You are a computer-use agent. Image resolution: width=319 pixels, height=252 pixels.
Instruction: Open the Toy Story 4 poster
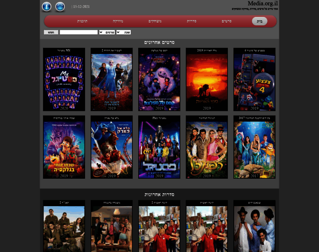254,79
